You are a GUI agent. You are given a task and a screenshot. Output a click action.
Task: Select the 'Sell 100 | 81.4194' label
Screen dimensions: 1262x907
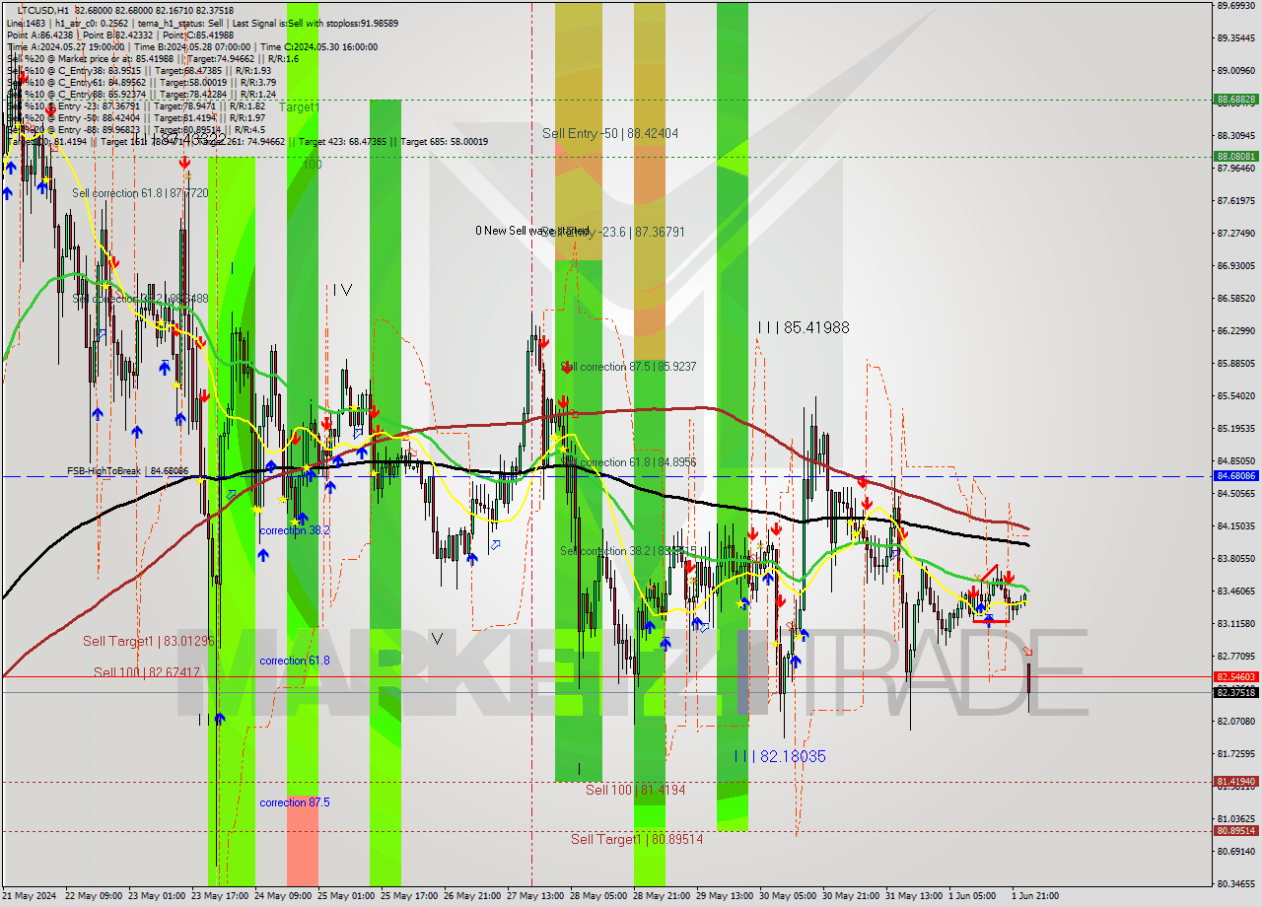point(635,790)
